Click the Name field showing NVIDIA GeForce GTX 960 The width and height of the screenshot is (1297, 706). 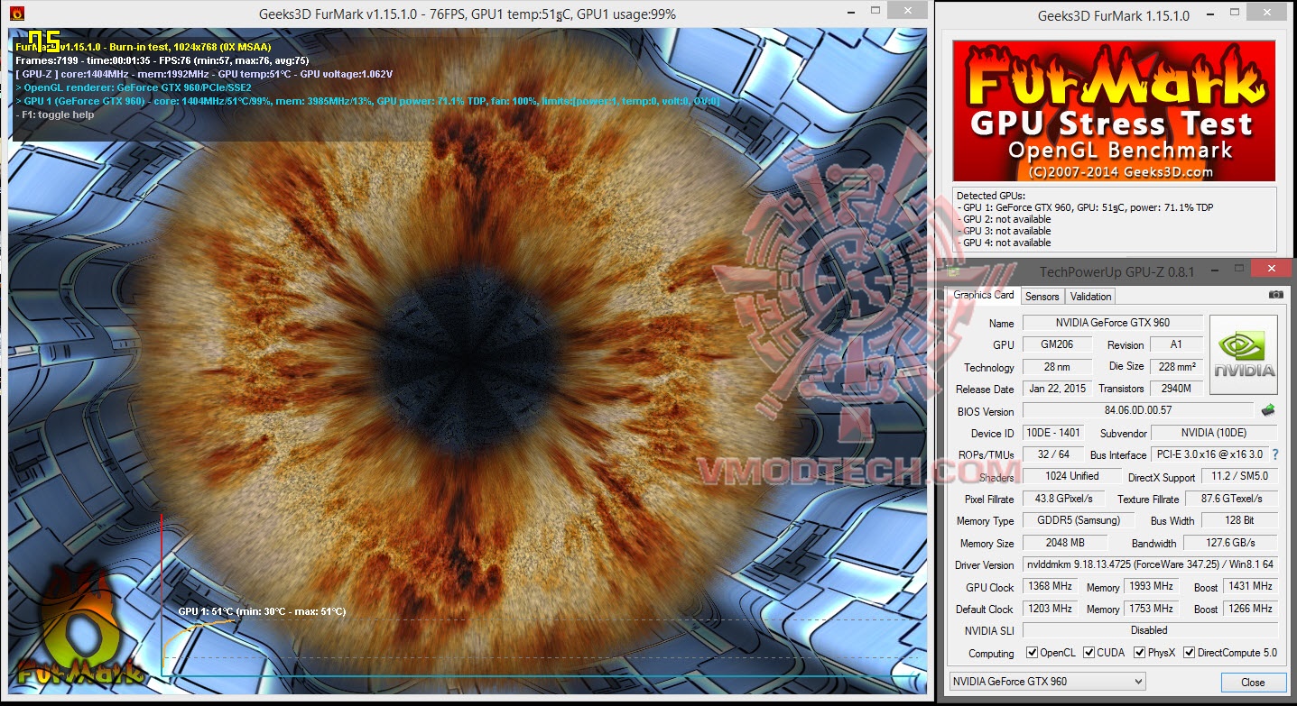[1113, 323]
